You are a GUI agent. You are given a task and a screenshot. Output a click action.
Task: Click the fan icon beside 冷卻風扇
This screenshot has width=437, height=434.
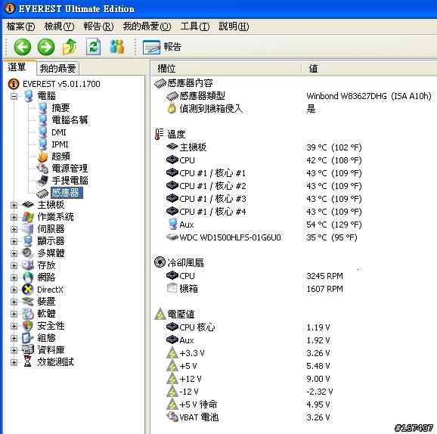[160, 262]
